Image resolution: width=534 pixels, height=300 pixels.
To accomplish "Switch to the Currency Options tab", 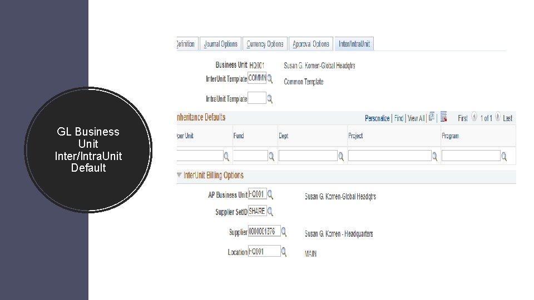I will point(265,44).
